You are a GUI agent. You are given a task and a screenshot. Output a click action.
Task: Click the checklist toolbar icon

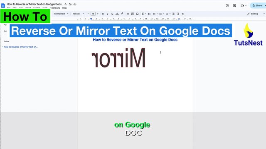tap(154, 14)
